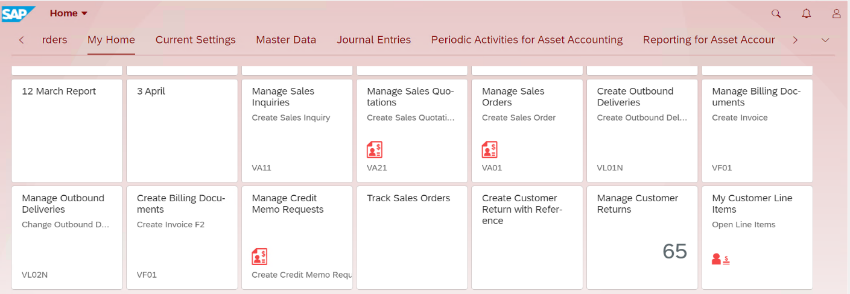This screenshot has width=850, height=294.
Task: Show next tabs with right arrow
Action: pos(795,40)
